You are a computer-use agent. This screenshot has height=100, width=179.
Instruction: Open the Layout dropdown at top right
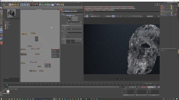click(172, 2)
